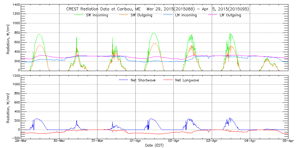297x148 pixels.
Task: Select the LW Outgoing legend entry
Action: click(x=230, y=15)
